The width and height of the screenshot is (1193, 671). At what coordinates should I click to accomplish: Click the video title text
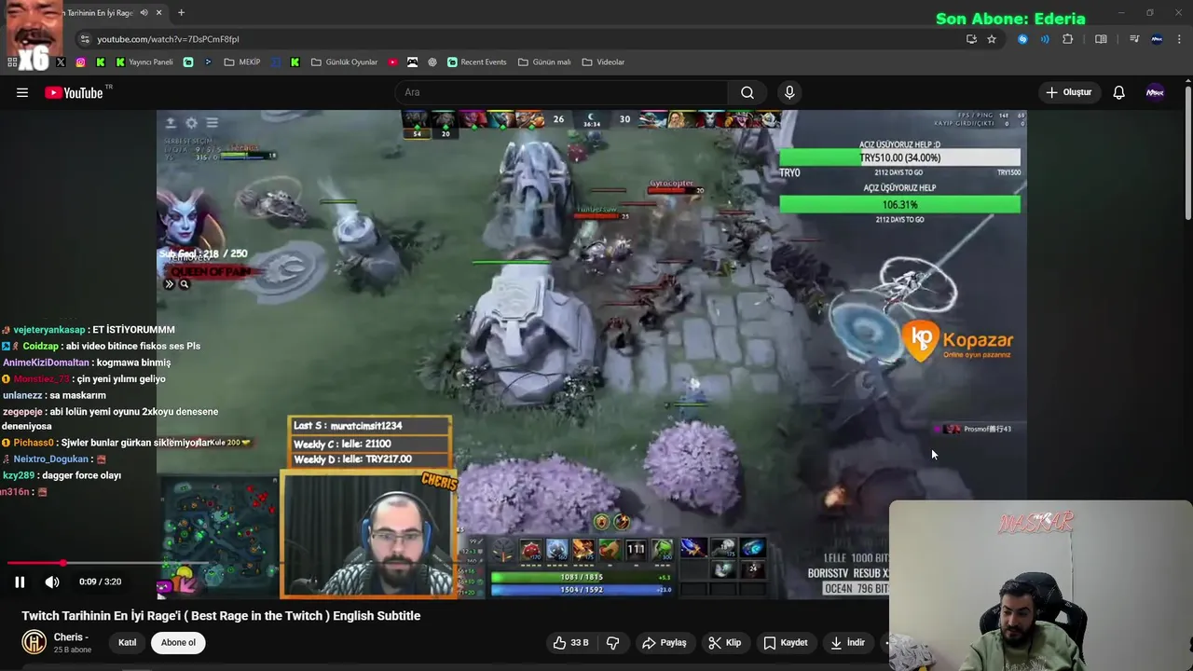coord(221,616)
